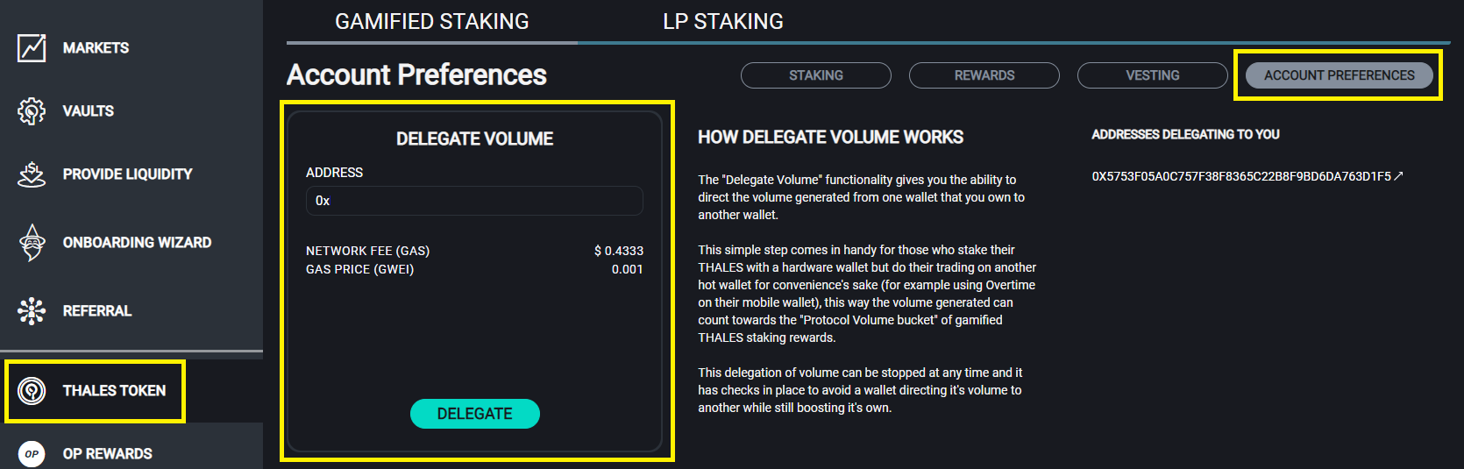Open the Rewards section pill

(x=984, y=75)
